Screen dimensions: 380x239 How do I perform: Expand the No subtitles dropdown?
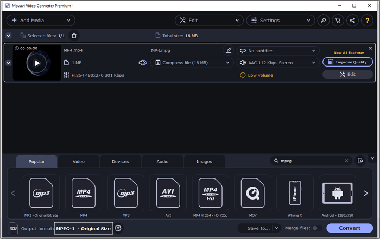278,51
